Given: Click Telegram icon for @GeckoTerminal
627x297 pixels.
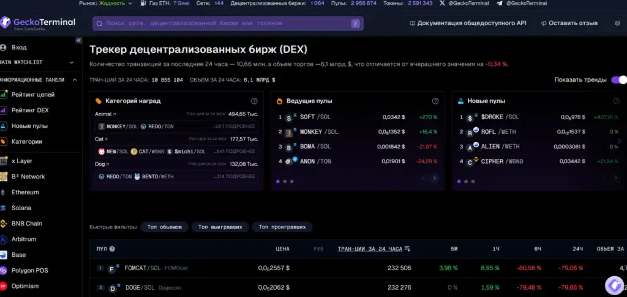Looking at the screenshot, I should [x=500, y=3].
